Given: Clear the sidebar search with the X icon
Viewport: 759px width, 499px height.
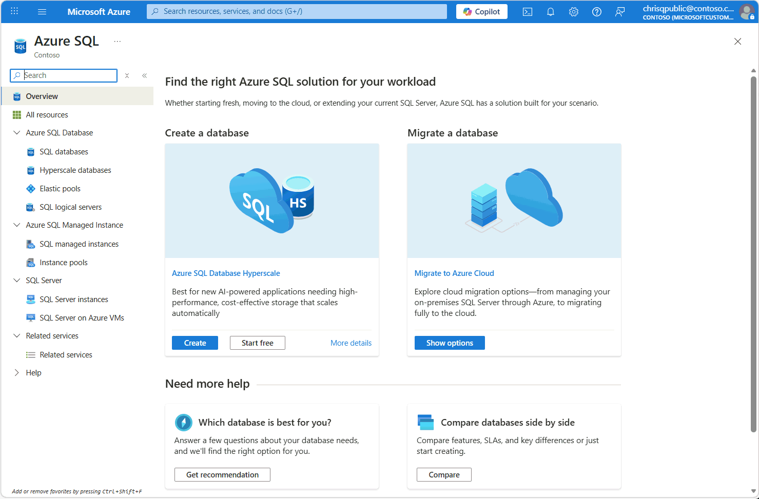Looking at the screenshot, I should tap(127, 75).
